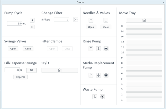The height and width of the screenshot is (109, 166).
Task: Send the tray to home position
Action: (x=144, y=20)
